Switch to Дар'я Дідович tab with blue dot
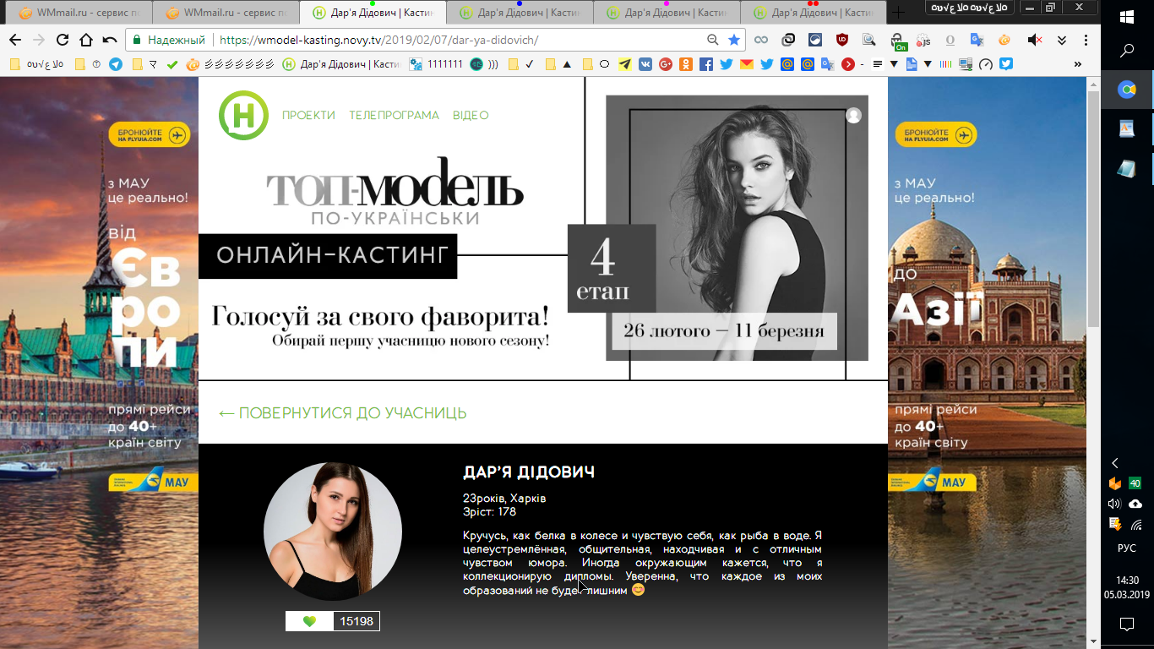The height and width of the screenshot is (649, 1154). tap(519, 13)
